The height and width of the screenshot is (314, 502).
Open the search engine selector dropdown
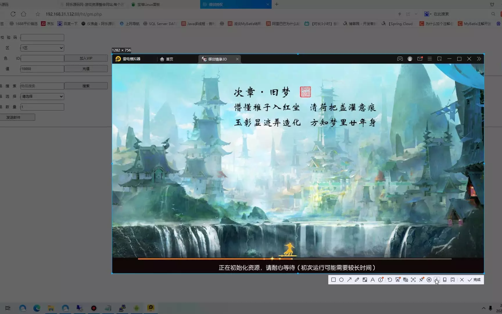click(x=428, y=14)
